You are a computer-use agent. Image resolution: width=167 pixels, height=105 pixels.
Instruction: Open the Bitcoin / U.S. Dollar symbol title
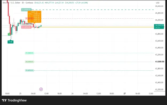(x=18, y=3)
